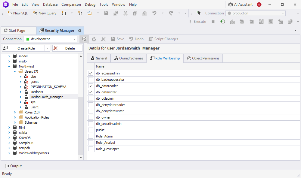Enable the db_owner role
This screenshot has width=301, height=178.
point(91,117)
